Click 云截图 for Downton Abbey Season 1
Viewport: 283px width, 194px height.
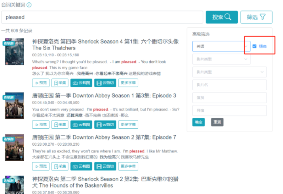81,124
